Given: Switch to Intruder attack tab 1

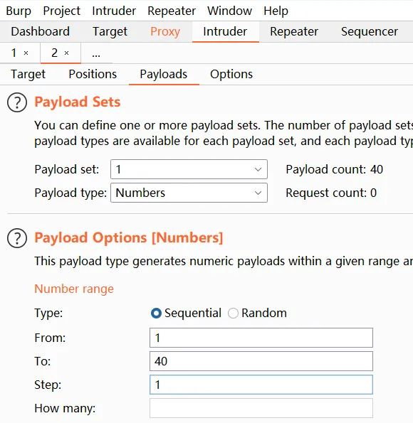Looking at the screenshot, I should [14, 53].
